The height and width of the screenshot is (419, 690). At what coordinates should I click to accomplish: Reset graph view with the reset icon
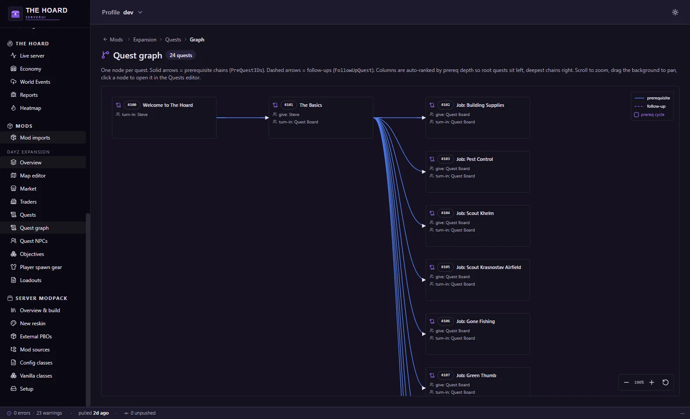pos(666,382)
